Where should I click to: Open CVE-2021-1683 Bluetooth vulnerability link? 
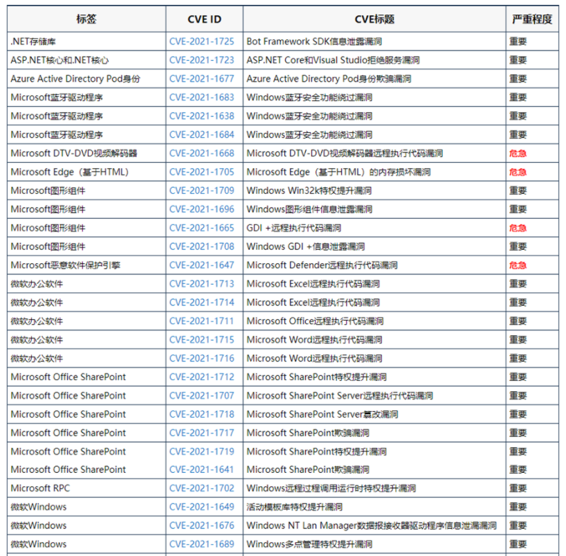tap(201, 98)
